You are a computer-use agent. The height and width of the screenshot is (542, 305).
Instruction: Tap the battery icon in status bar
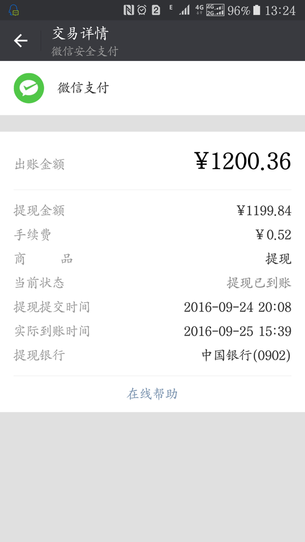pos(257,10)
